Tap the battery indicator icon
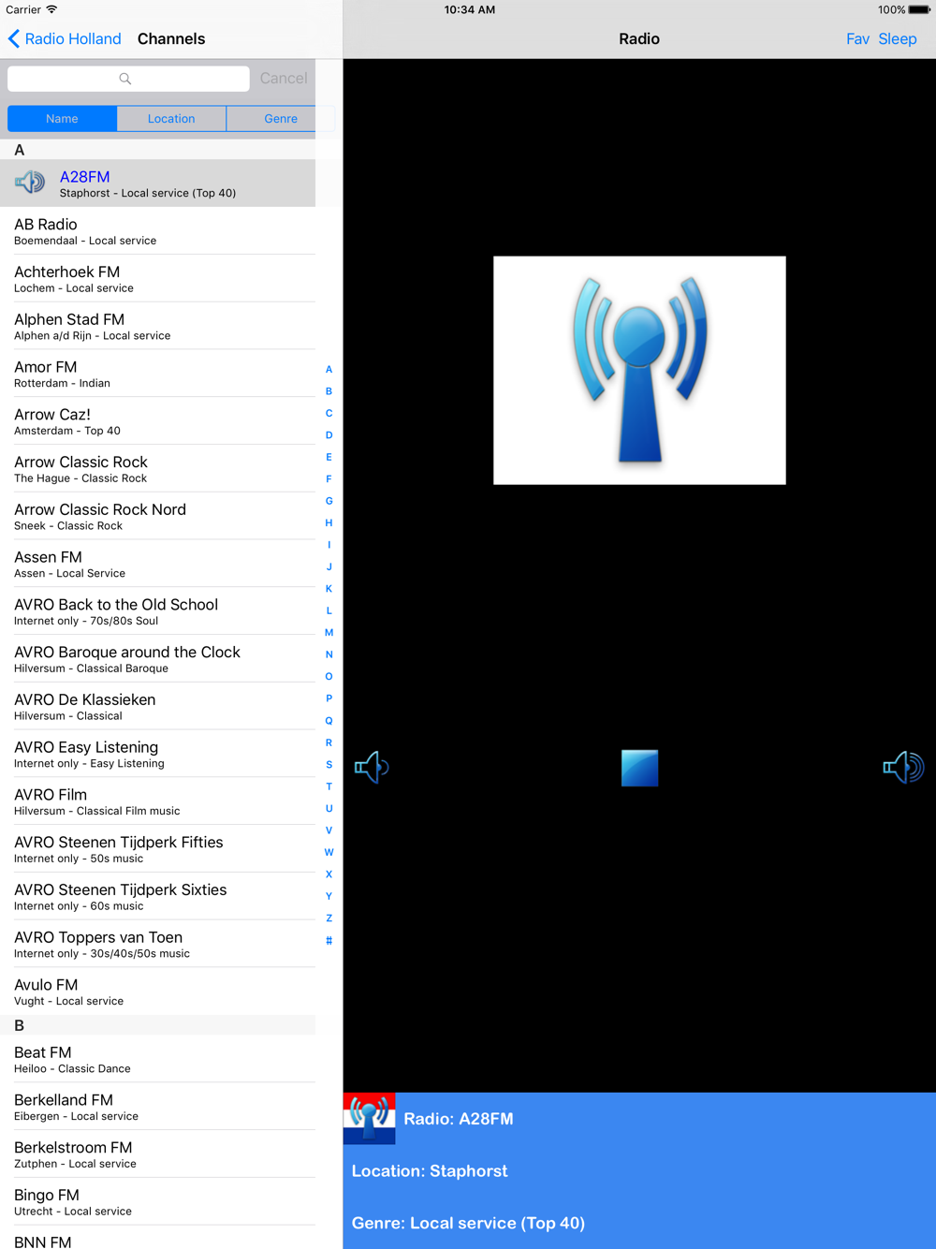Image resolution: width=936 pixels, height=1249 pixels. (x=919, y=9)
